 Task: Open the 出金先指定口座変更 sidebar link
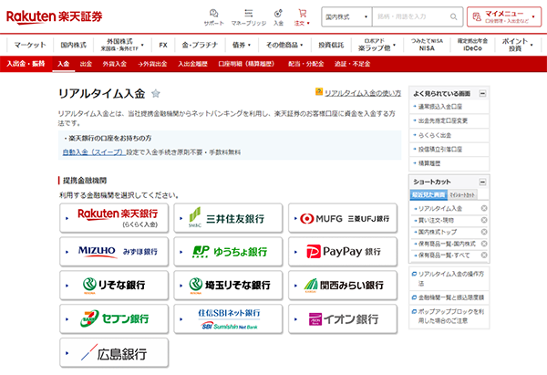point(443,120)
